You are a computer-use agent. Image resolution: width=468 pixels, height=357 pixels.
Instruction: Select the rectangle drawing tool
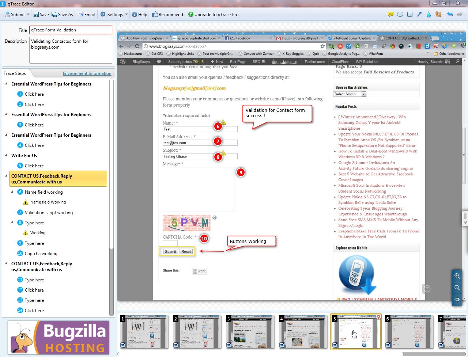(410, 15)
